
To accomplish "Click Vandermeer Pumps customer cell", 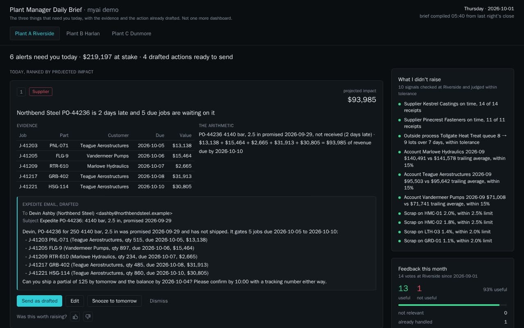I will click(108, 156).
